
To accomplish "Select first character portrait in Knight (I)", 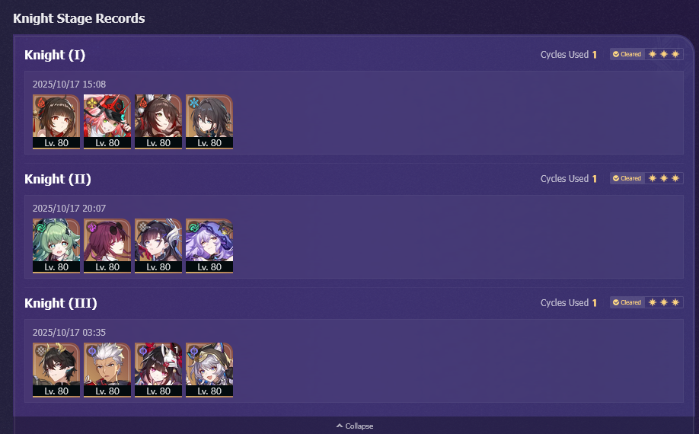I will pos(56,121).
